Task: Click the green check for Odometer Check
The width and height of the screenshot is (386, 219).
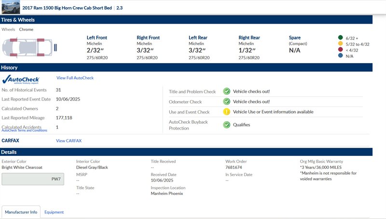Action: (226, 102)
